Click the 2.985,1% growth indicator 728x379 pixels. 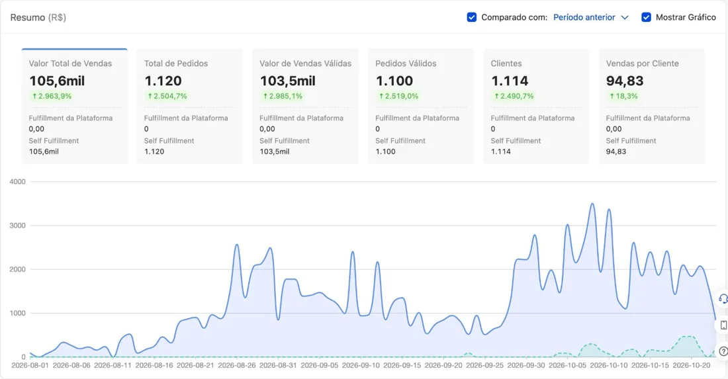[283, 96]
